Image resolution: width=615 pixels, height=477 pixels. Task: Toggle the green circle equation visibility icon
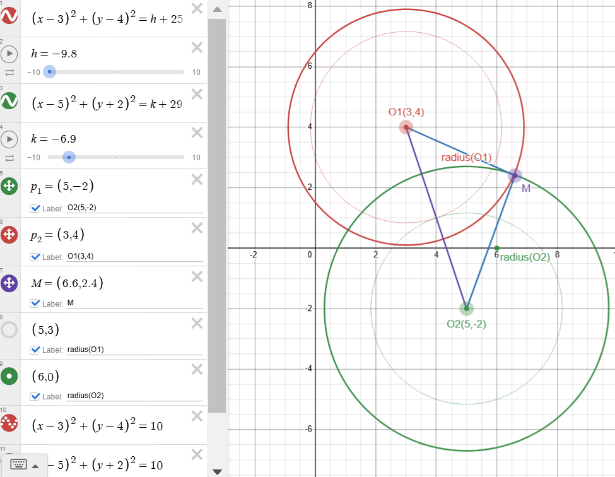[9, 101]
